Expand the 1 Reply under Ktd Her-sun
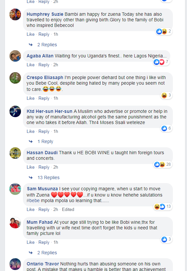This screenshot has height=271, width=187. tap(46, 141)
